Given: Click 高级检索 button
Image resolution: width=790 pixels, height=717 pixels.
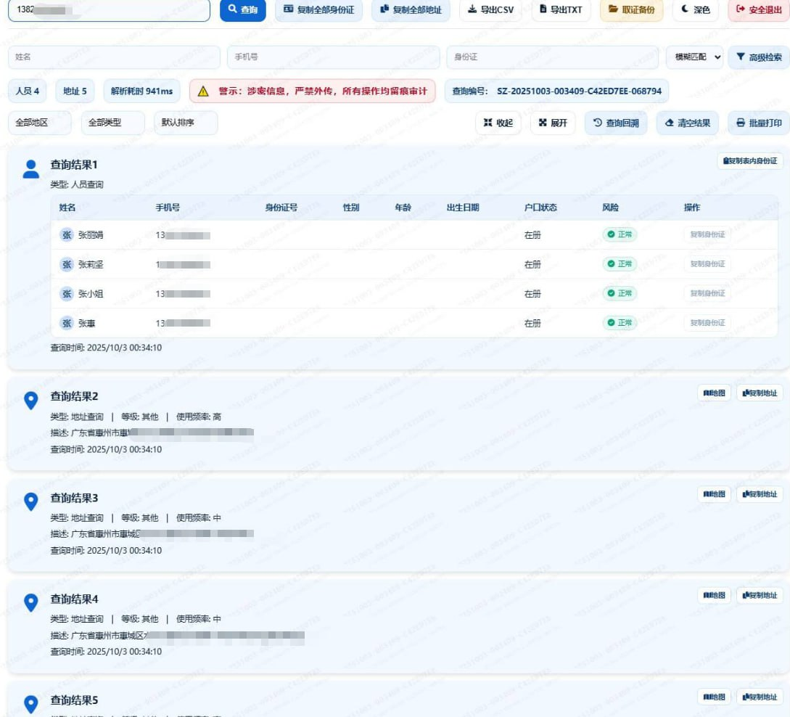Looking at the screenshot, I should (759, 57).
